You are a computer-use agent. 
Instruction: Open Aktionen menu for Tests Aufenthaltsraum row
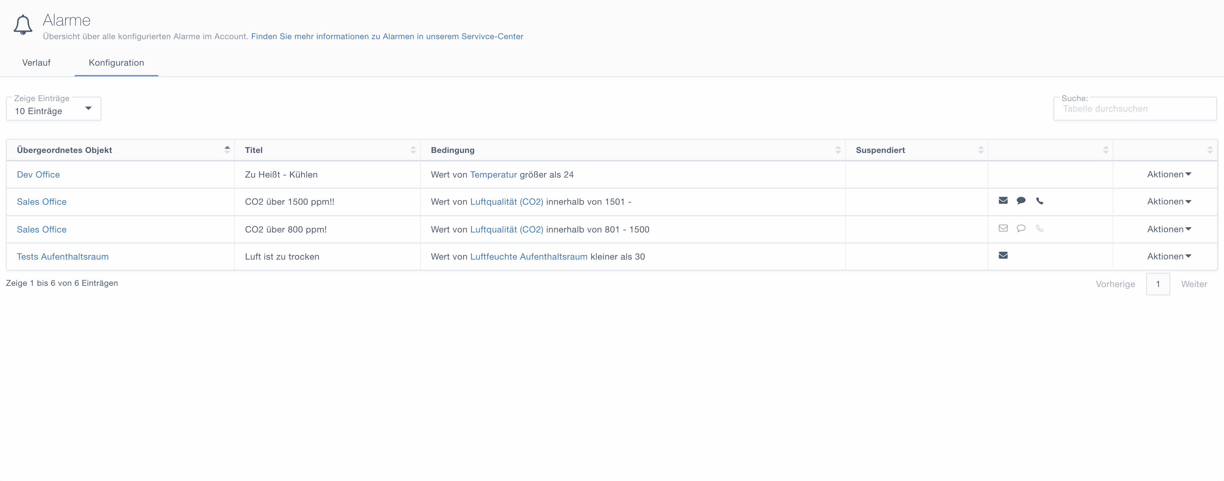point(1169,256)
